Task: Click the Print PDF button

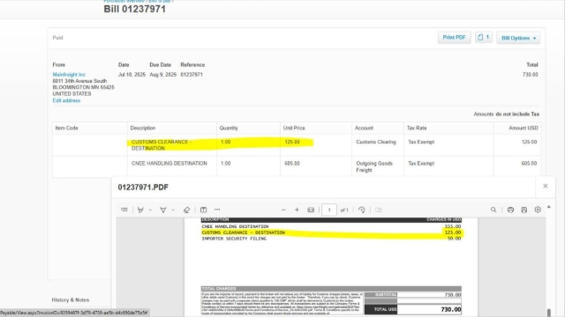Action: click(x=454, y=37)
